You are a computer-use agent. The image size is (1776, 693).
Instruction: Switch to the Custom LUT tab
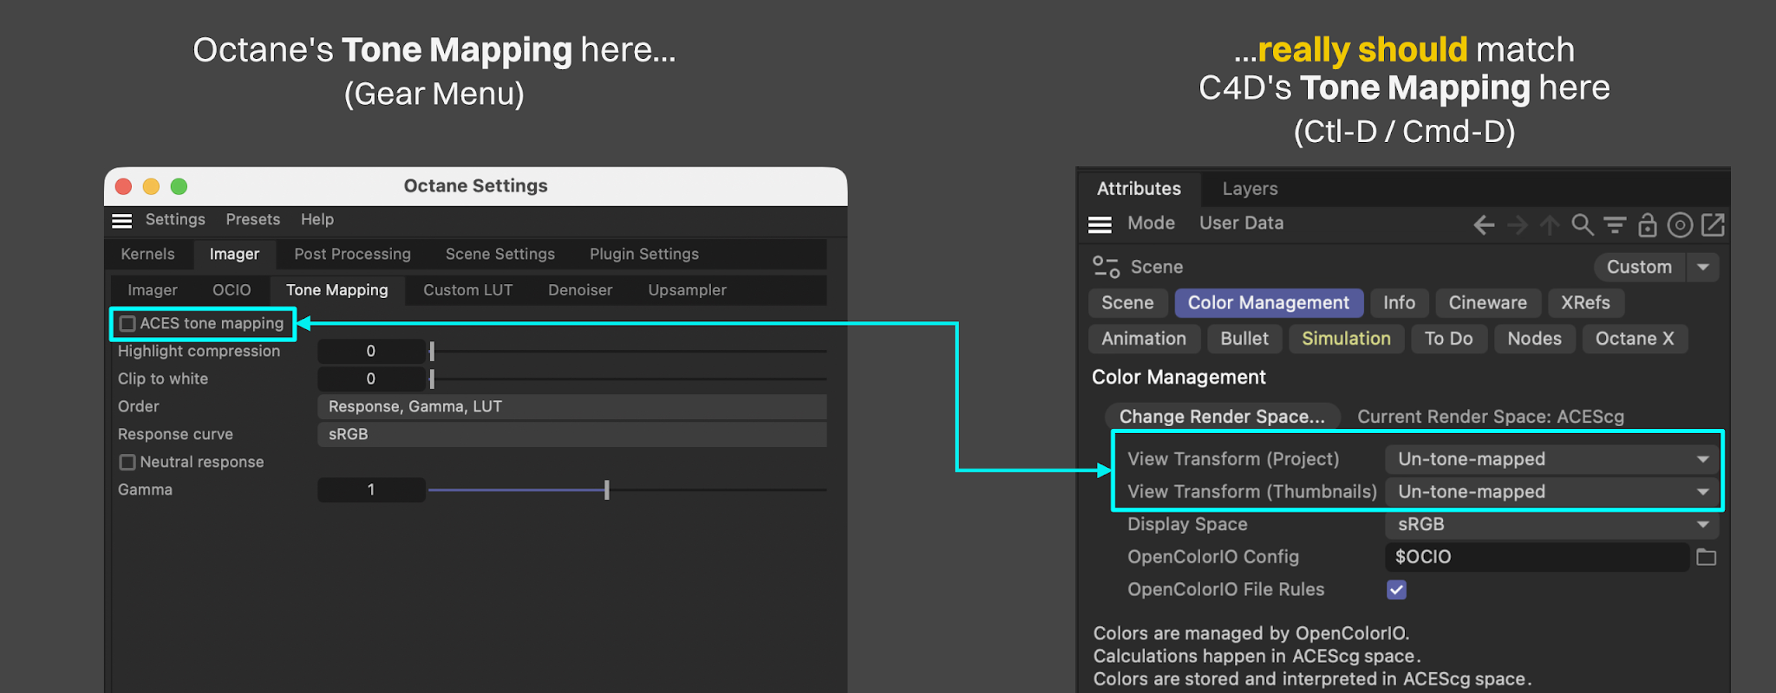(467, 290)
